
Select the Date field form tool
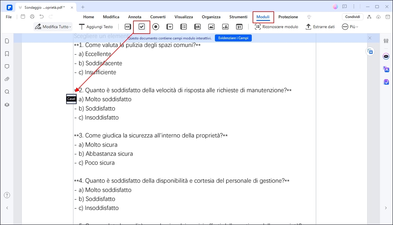click(239, 27)
